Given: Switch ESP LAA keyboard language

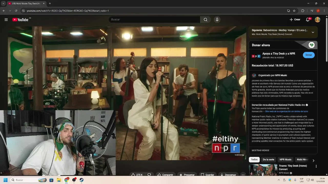Looking at the screenshot, I should [302, 180].
